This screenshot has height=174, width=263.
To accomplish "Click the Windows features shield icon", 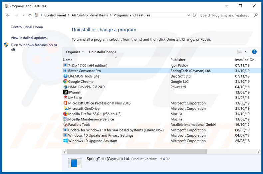I will pos(6,45).
